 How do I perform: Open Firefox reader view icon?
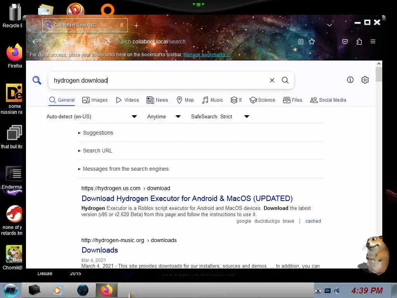[x=301, y=42]
